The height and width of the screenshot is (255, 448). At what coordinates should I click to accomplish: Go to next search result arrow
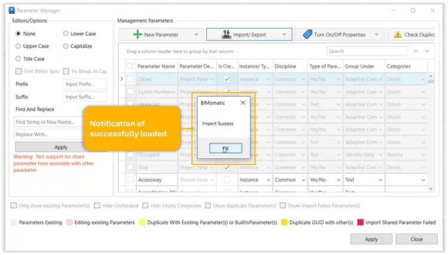point(427,51)
